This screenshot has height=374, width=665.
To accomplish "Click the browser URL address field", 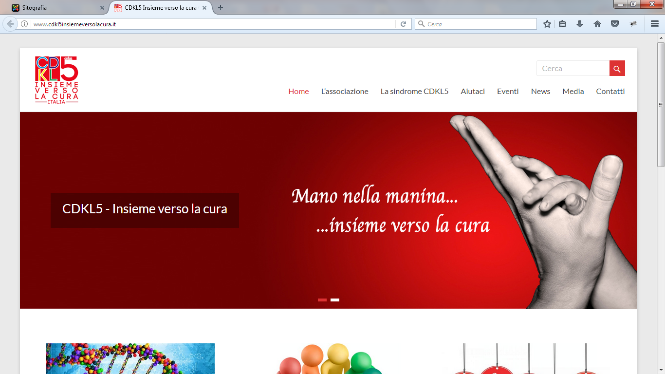I will (x=213, y=24).
